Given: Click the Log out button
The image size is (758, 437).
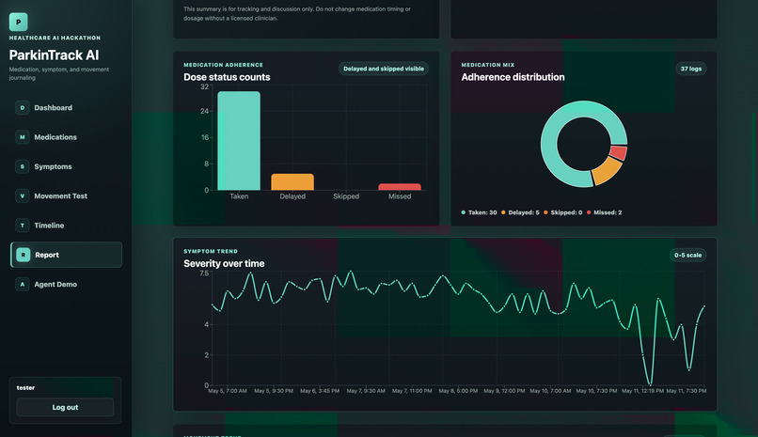Looking at the screenshot, I should click(x=65, y=407).
